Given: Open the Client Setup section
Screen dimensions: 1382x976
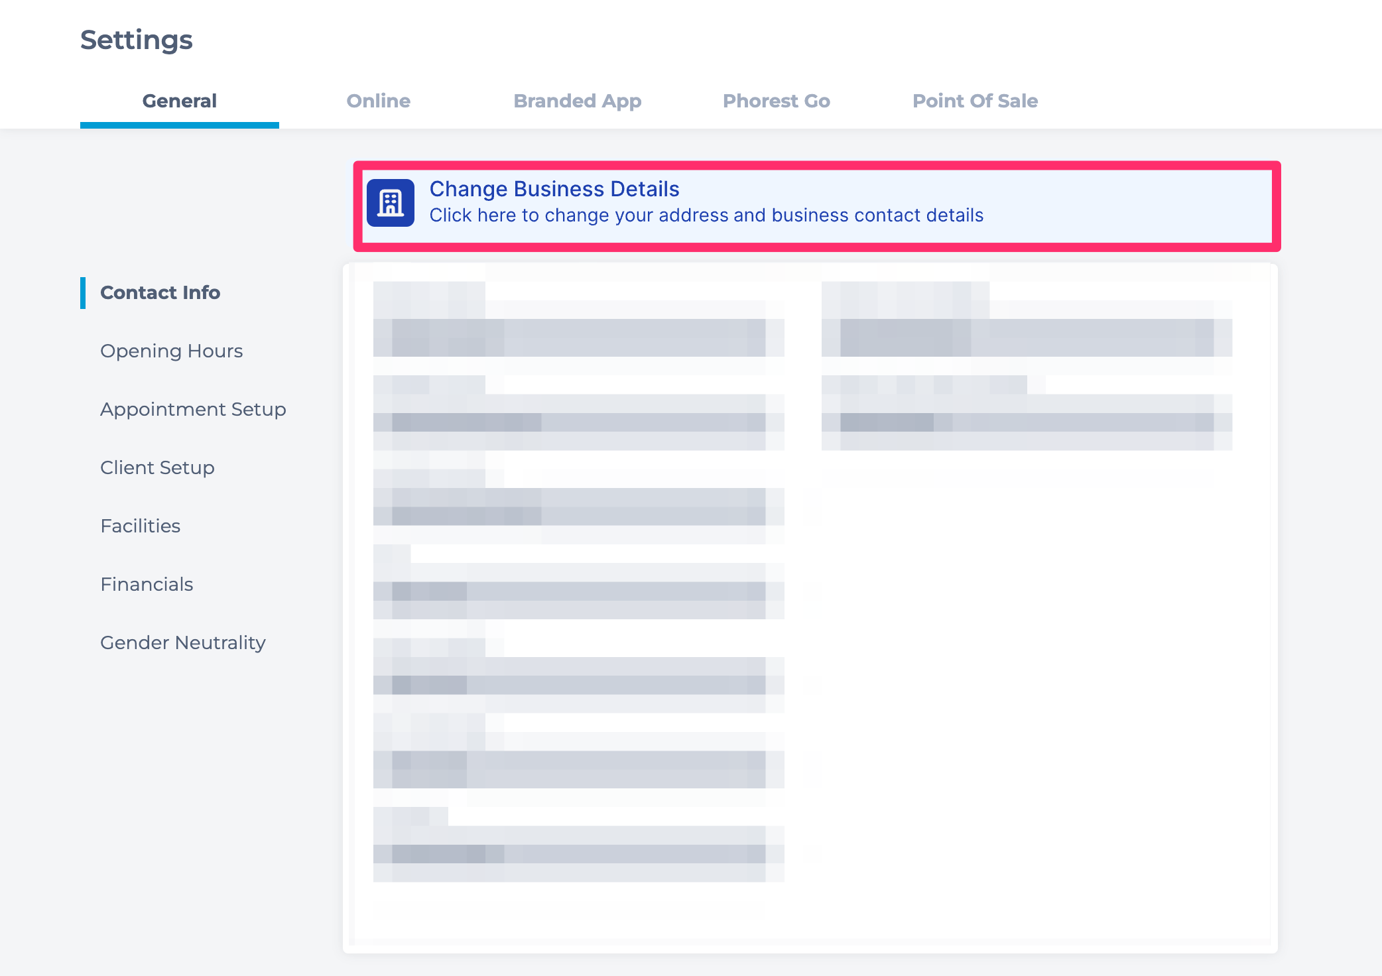Looking at the screenshot, I should click(x=157, y=467).
